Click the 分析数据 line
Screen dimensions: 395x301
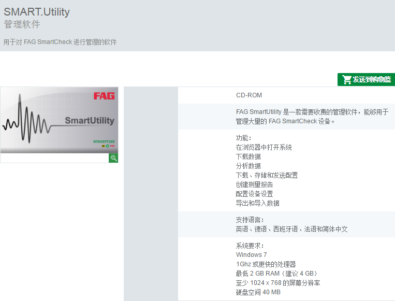[x=248, y=166]
